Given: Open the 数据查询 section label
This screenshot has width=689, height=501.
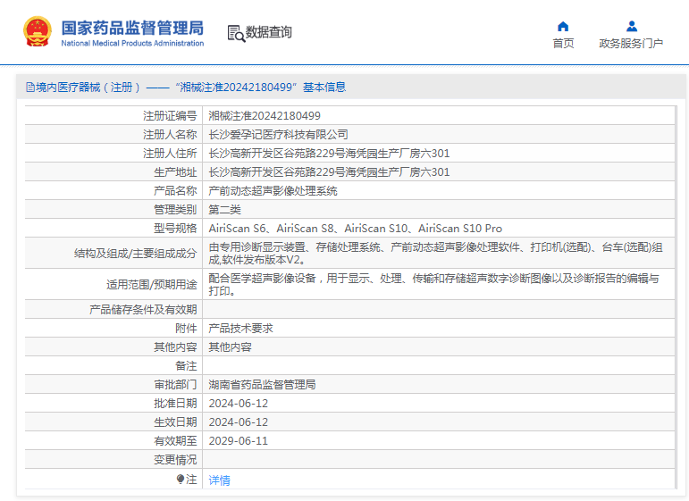Looking at the screenshot, I should pyautogui.click(x=269, y=33).
